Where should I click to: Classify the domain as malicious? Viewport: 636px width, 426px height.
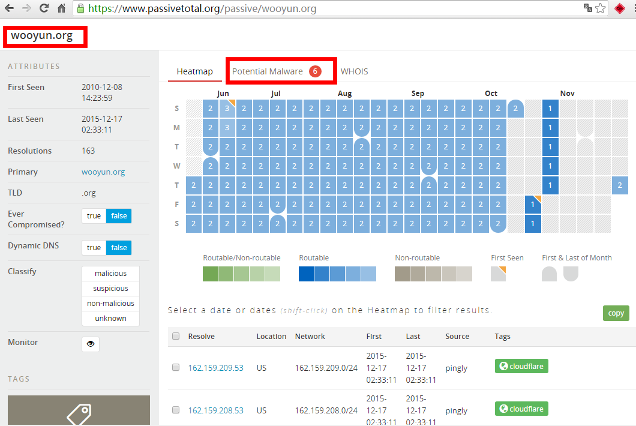pos(111,274)
